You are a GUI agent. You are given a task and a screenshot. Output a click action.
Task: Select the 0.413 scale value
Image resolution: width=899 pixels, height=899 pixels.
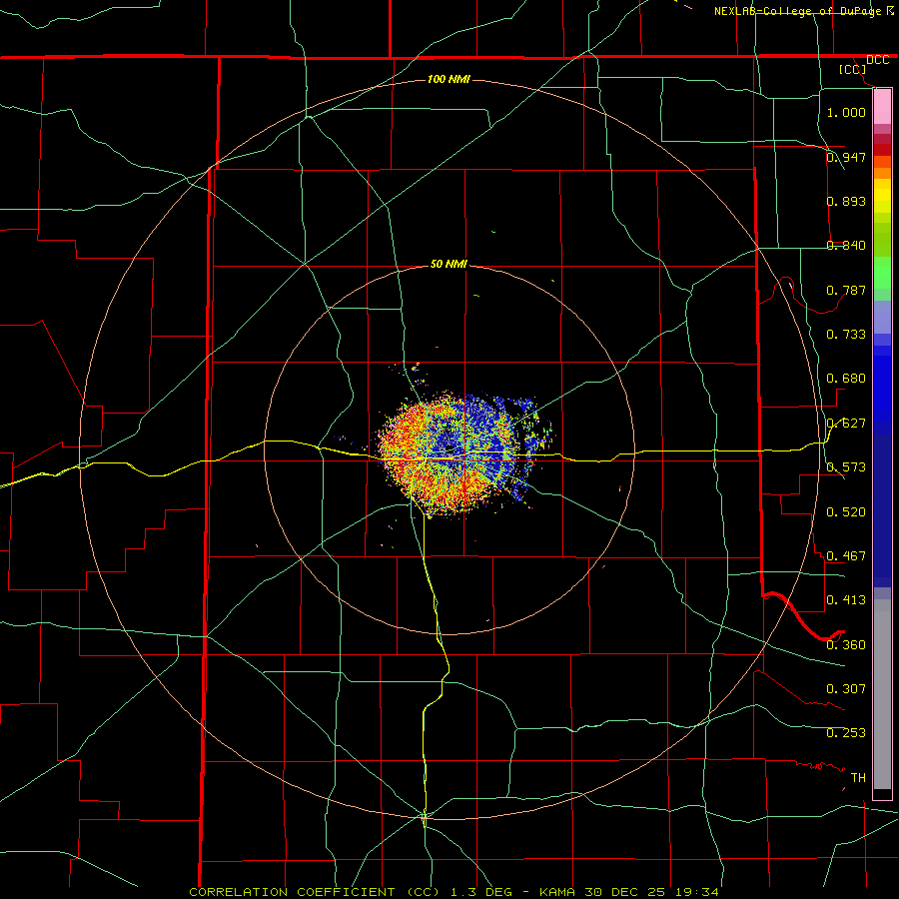[x=846, y=600]
